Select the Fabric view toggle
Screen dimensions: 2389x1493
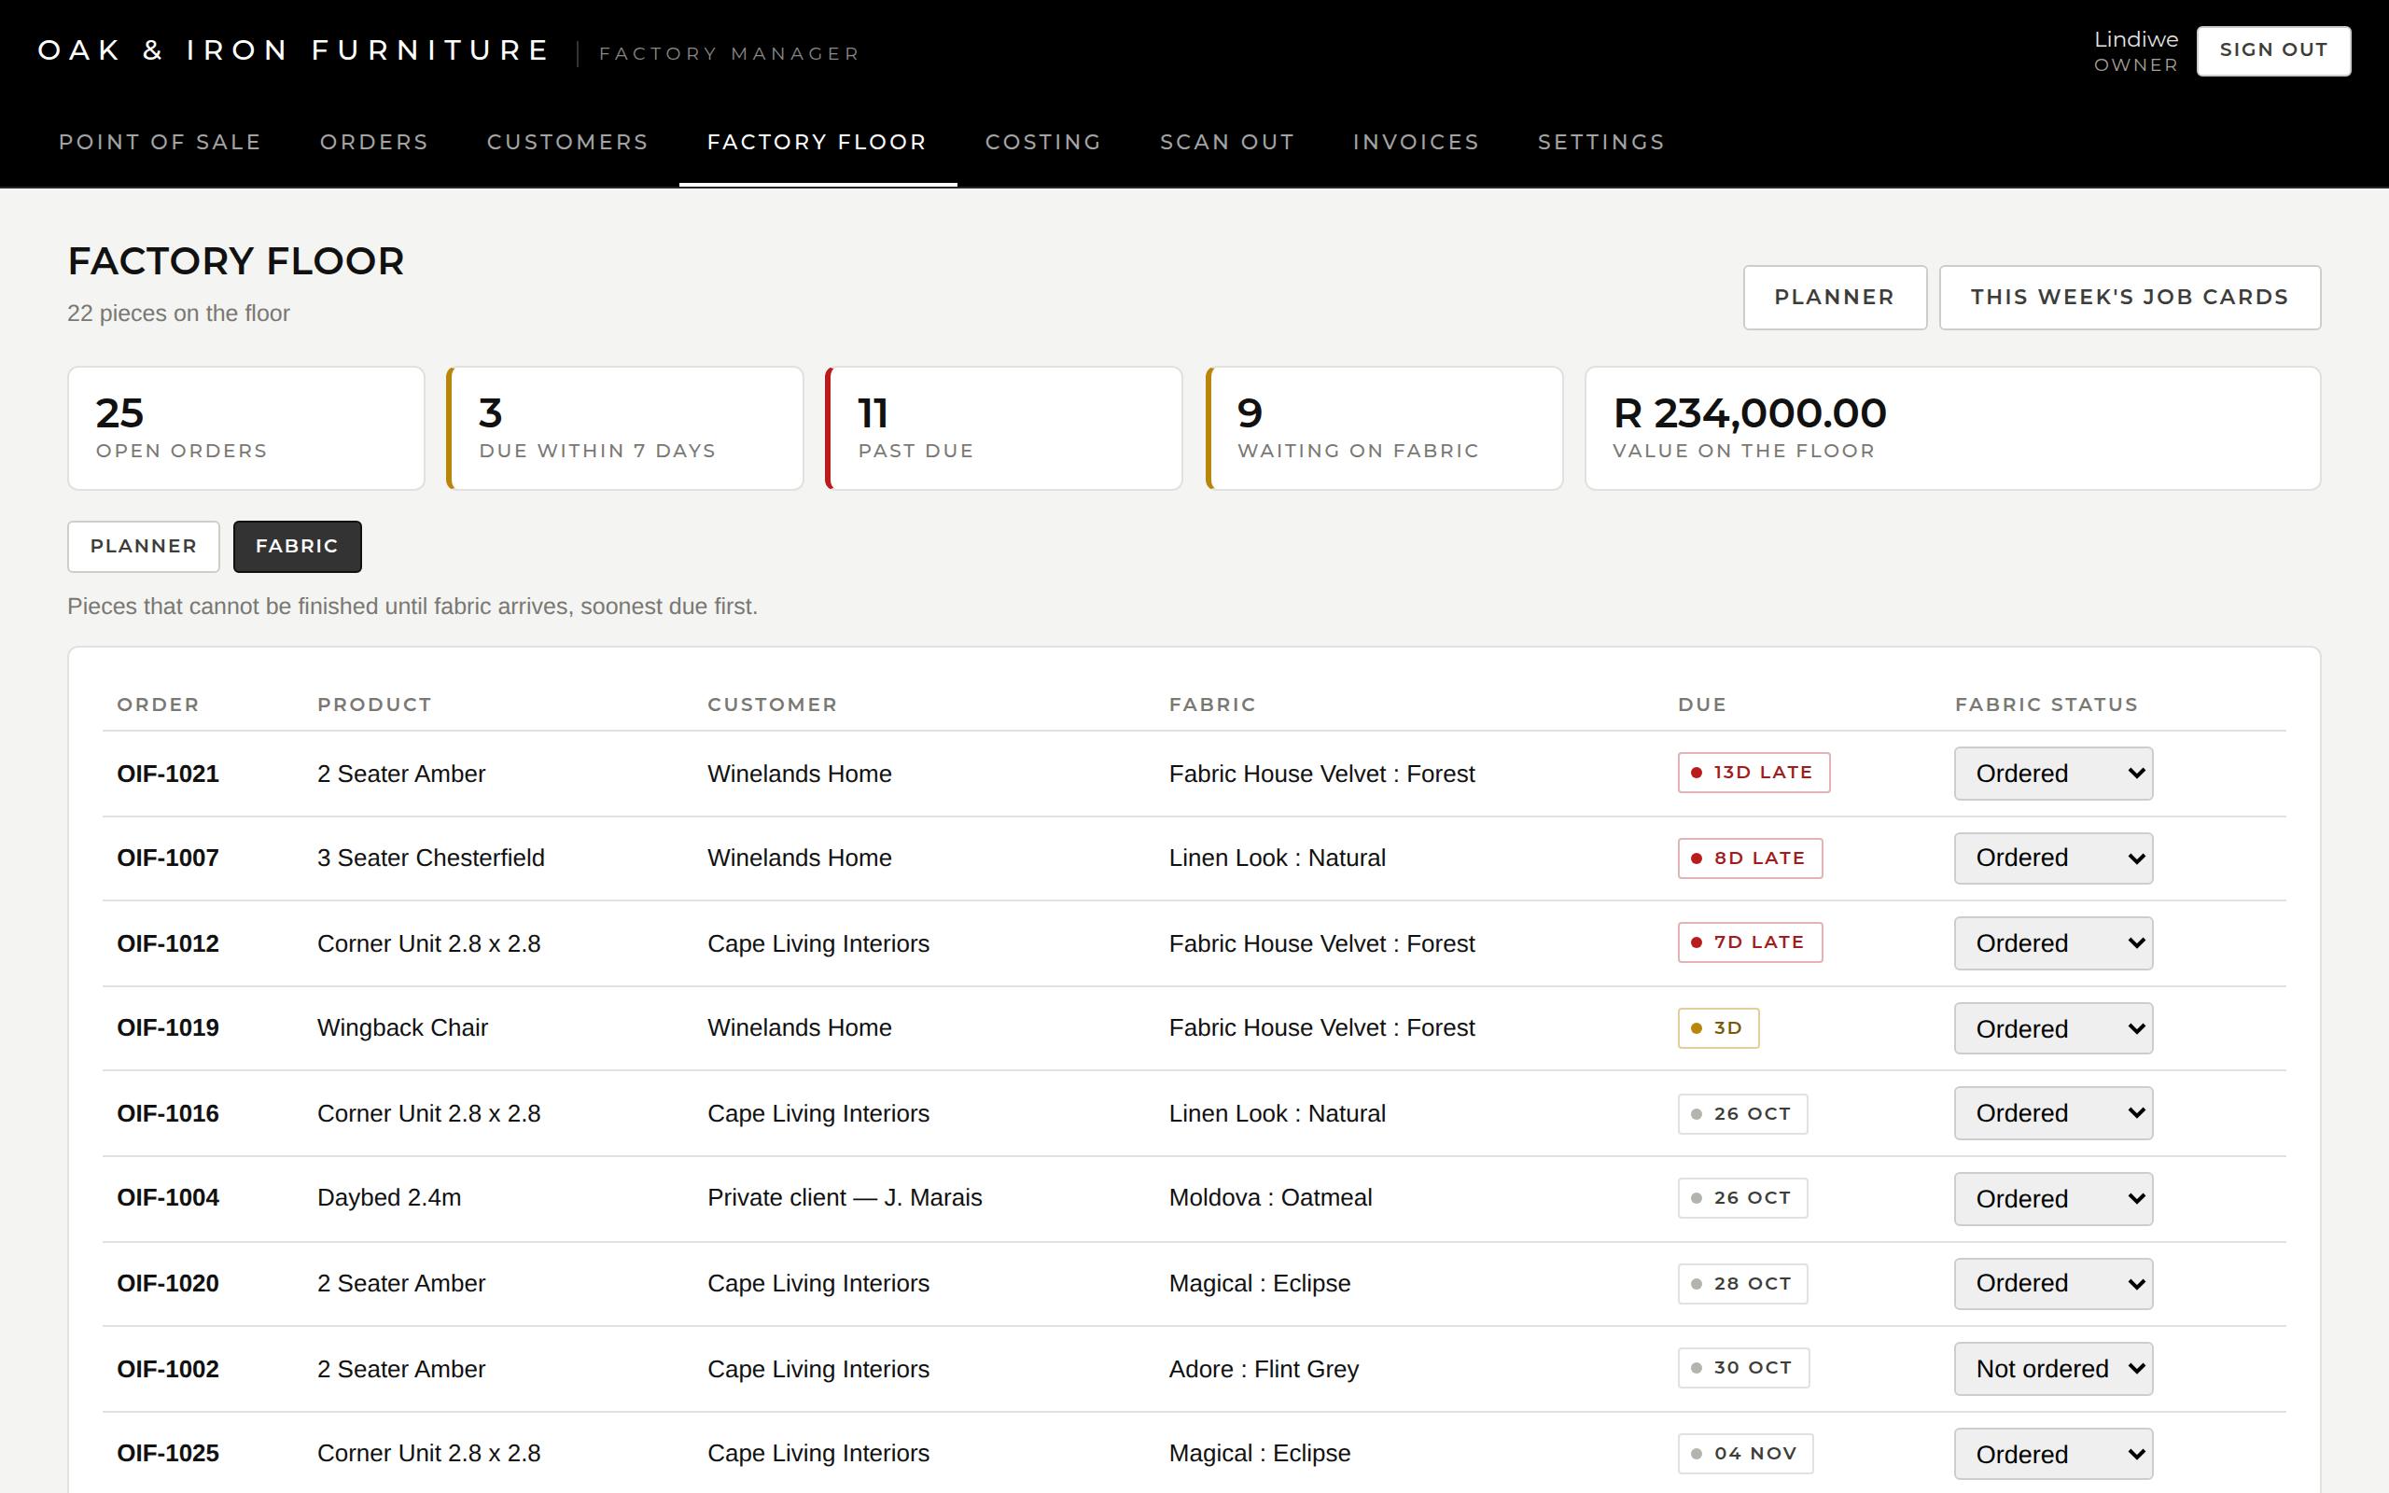point(297,546)
